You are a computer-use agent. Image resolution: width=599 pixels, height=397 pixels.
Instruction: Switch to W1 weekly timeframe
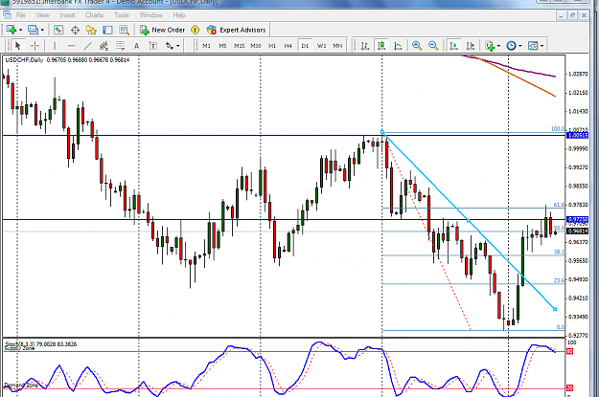[322, 46]
